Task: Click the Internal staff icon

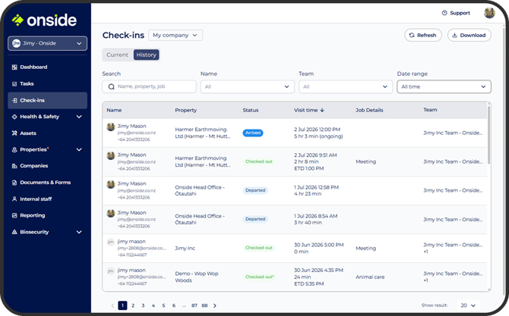Action: click(14, 199)
